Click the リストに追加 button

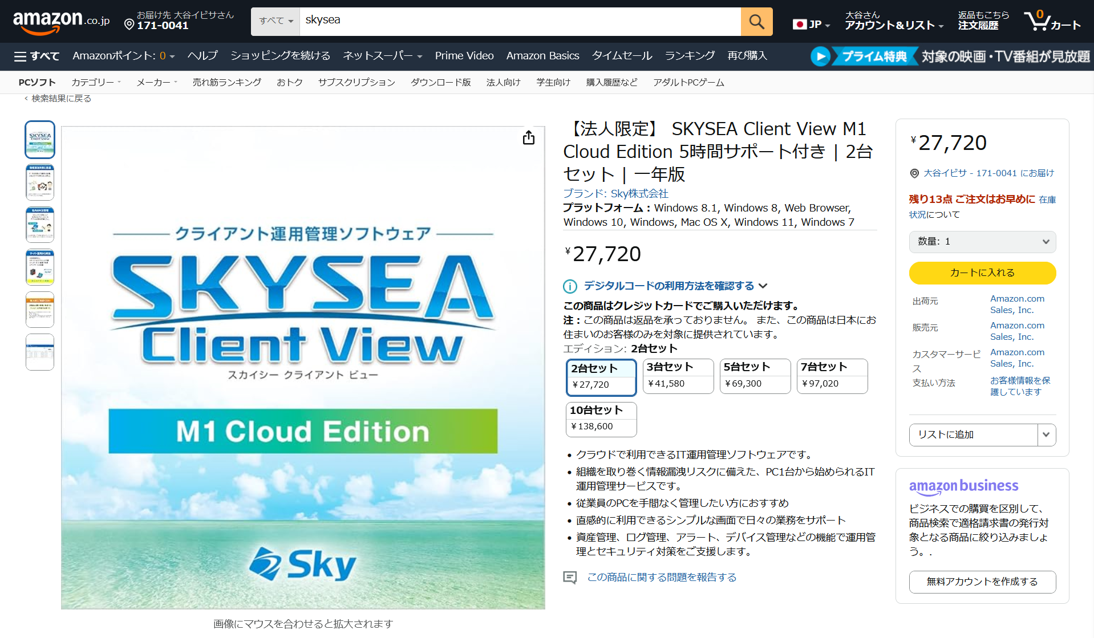pos(974,435)
